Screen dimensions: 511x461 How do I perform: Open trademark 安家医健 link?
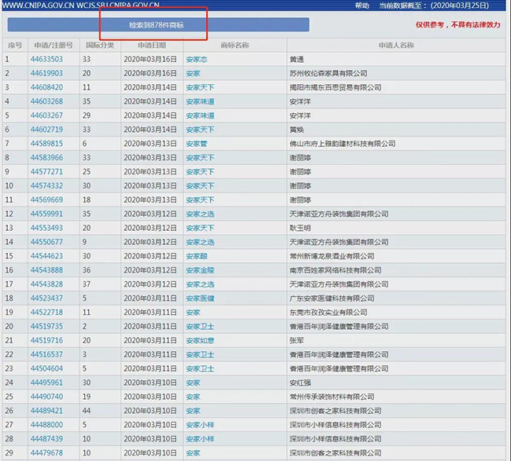pos(200,298)
